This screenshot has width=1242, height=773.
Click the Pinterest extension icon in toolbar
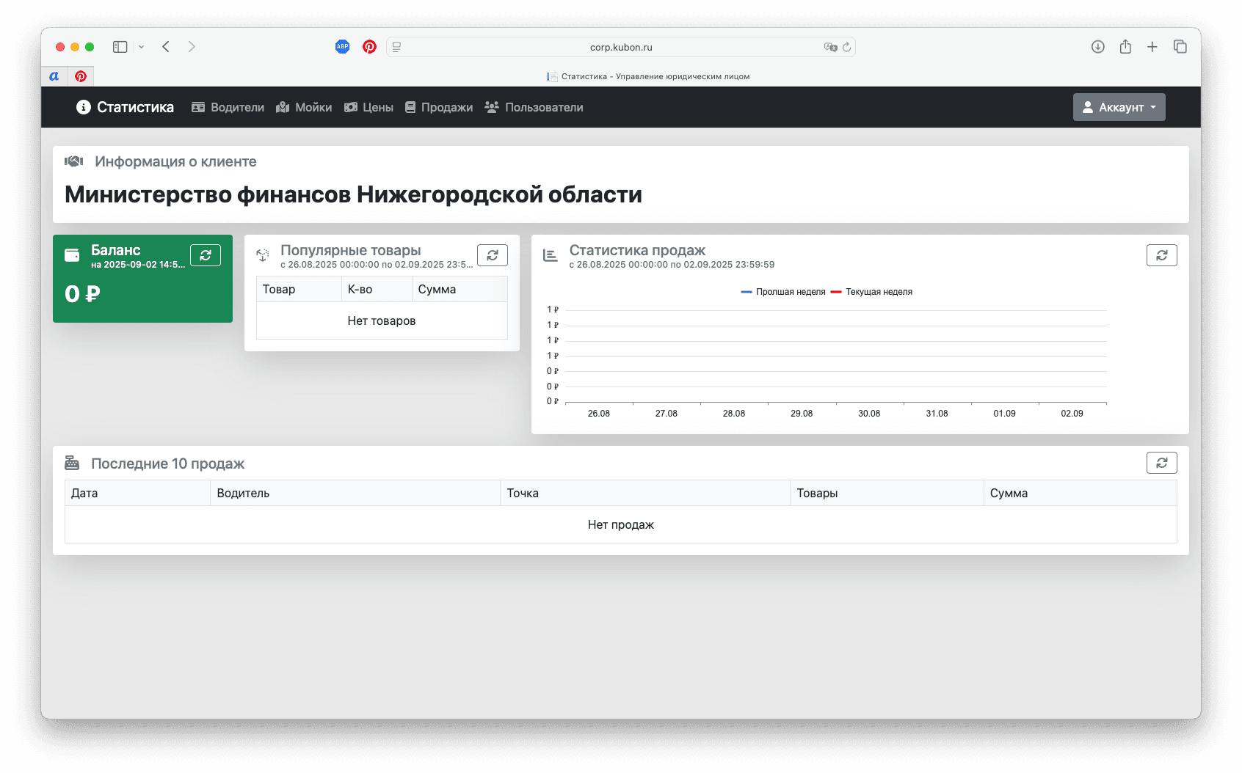point(369,47)
